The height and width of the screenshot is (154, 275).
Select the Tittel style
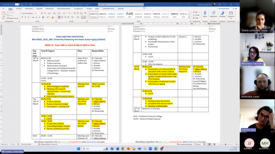(130, 15)
